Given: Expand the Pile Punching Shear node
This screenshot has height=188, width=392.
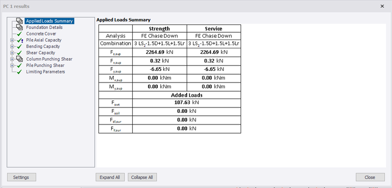Looking at the screenshot, I should [x=12, y=65].
